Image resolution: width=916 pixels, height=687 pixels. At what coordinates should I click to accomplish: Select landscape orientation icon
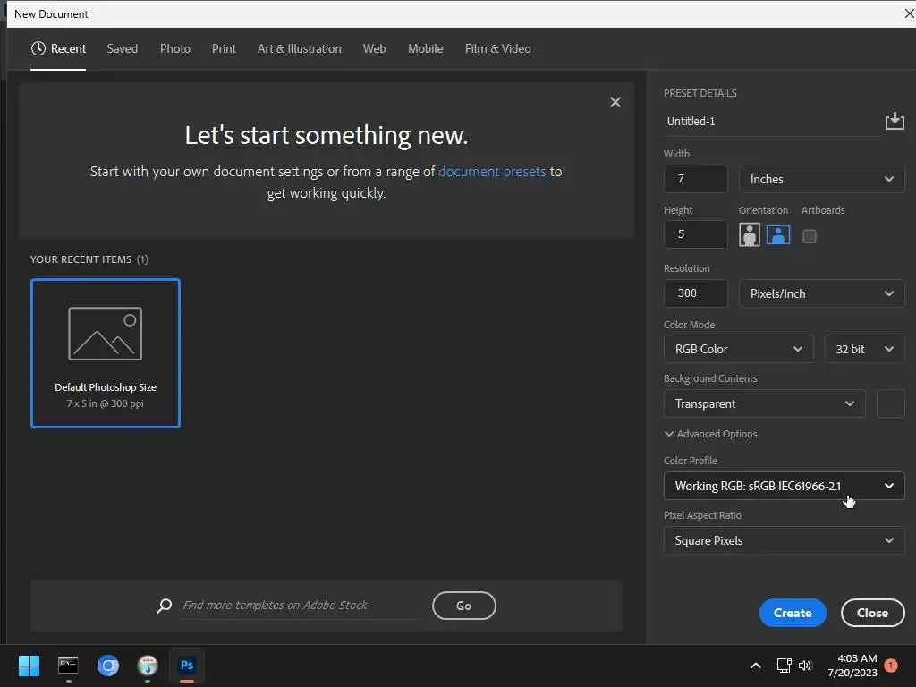coord(778,235)
